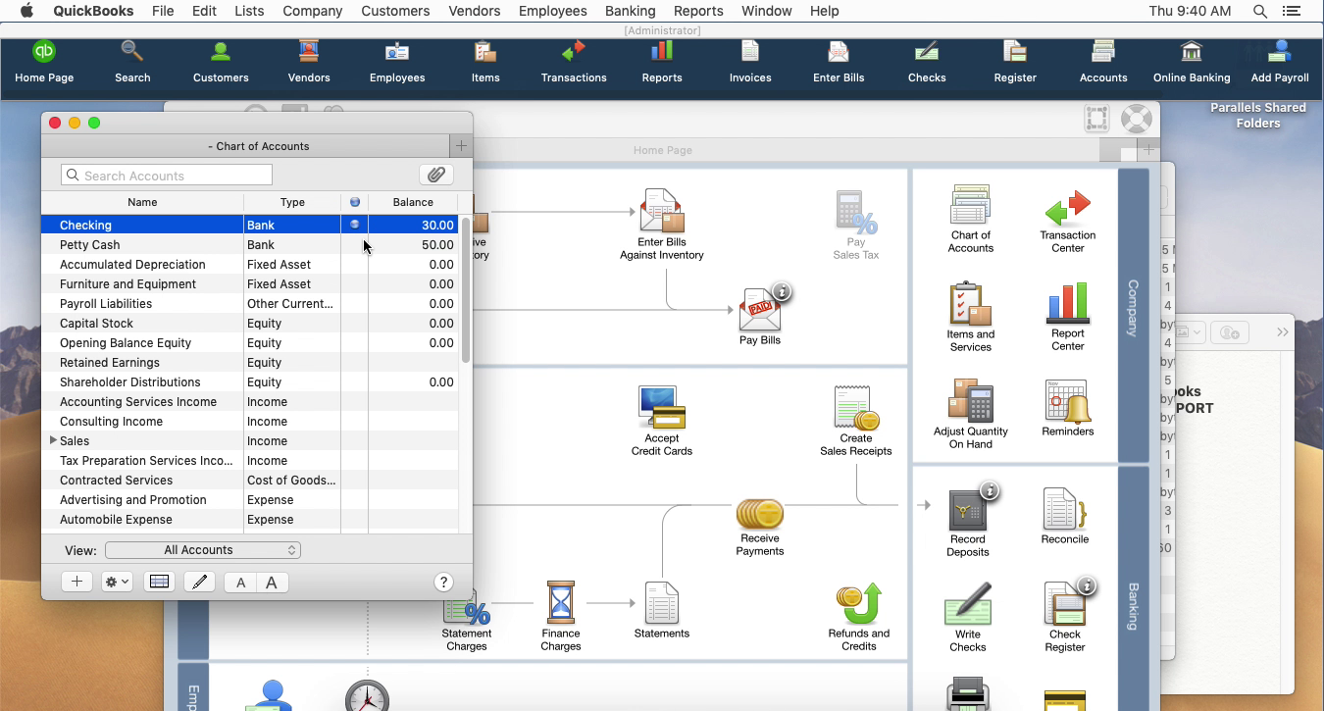Viewport: 1324px width, 711px height.
Task: Click the Search Accounts field
Action: click(167, 175)
